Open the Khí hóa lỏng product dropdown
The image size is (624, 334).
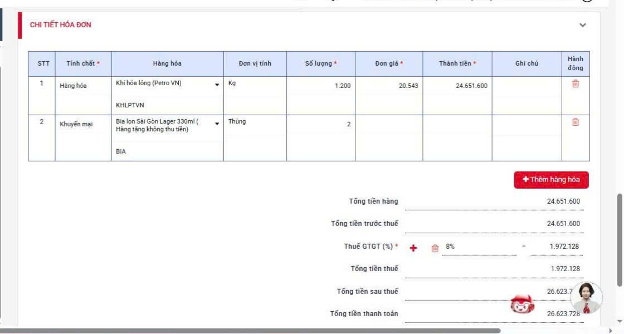(217, 85)
